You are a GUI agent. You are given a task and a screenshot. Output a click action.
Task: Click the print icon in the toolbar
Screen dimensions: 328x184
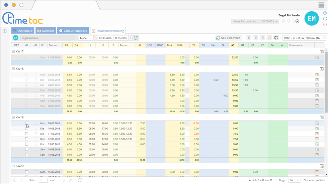[x=276, y=38]
